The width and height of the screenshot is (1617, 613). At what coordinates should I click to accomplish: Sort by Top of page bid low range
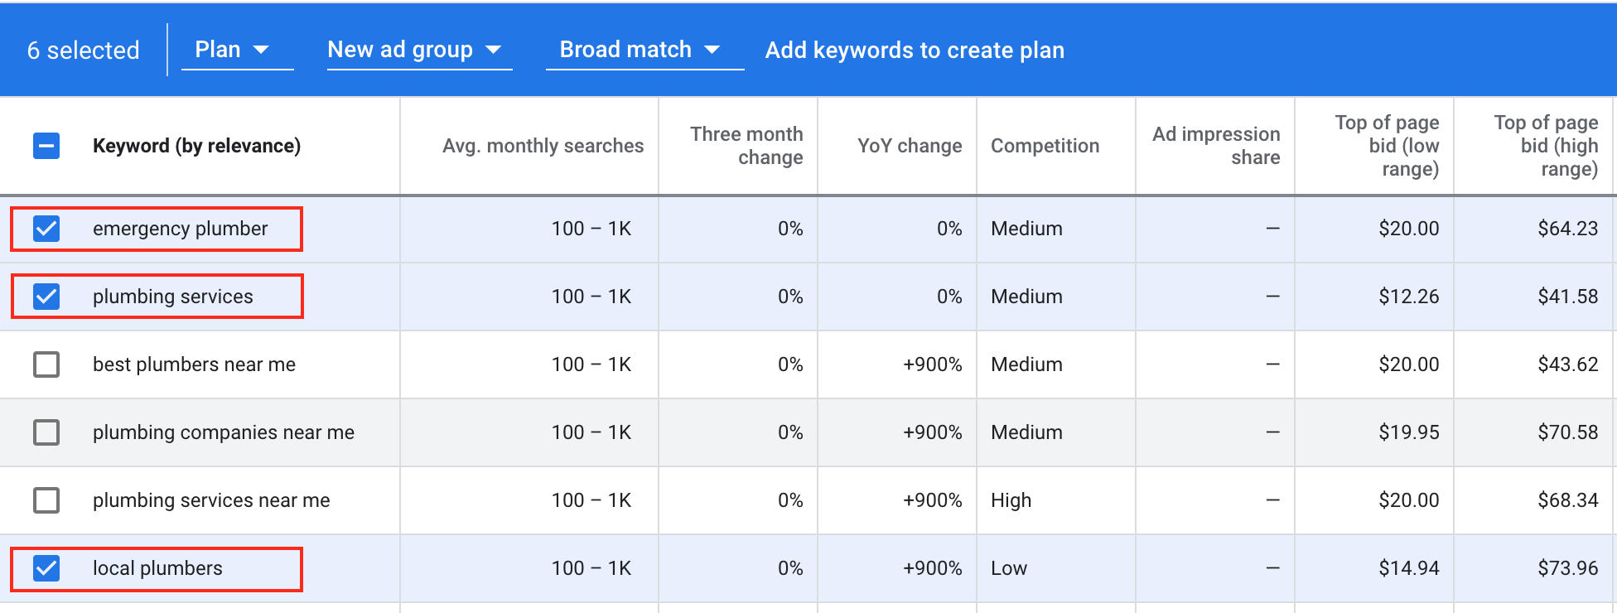[x=1388, y=146]
